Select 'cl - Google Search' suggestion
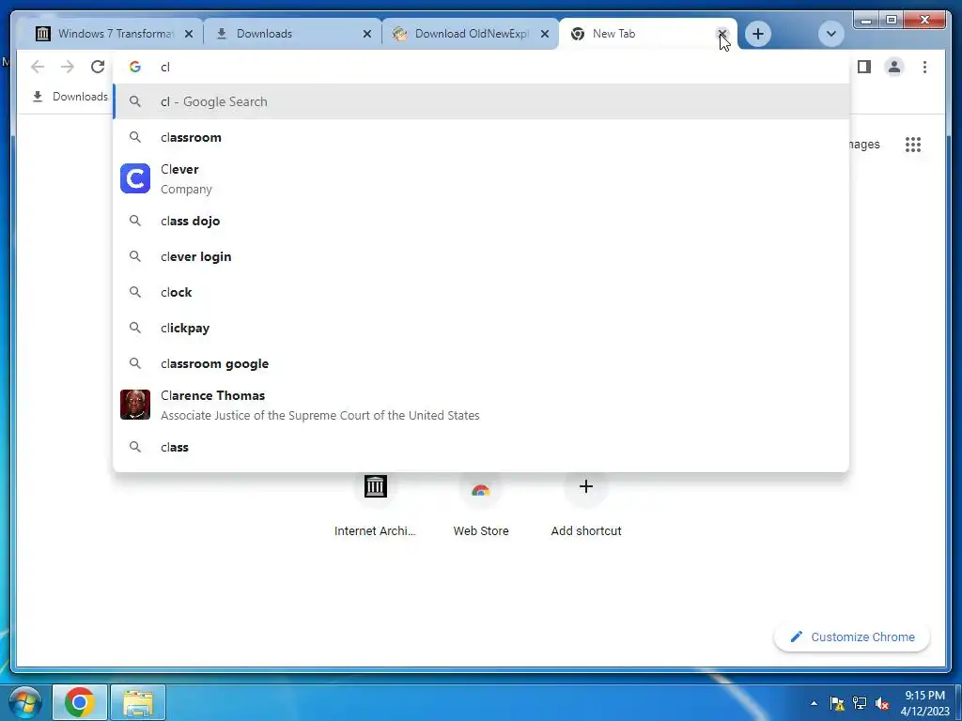Screen dimensions: 962x721 pyautogui.click(x=482, y=101)
